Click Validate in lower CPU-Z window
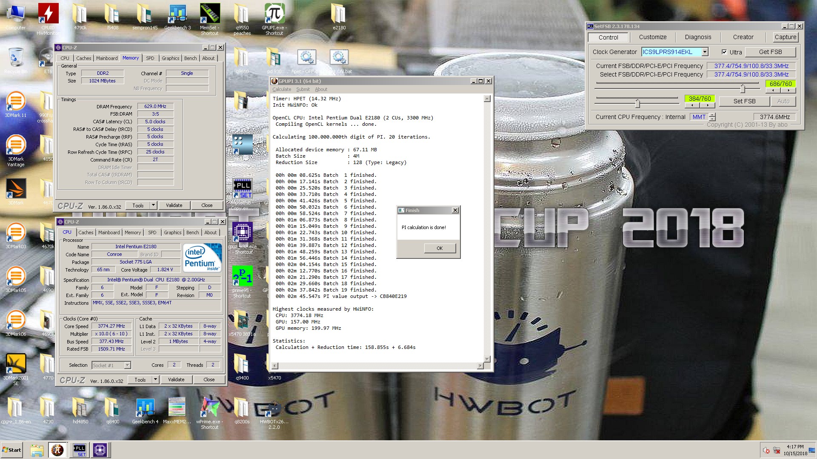The height and width of the screenshot is (459, 817). (176, 380)
